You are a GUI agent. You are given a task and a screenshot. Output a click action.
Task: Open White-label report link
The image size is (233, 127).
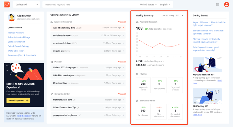(16, 51)
